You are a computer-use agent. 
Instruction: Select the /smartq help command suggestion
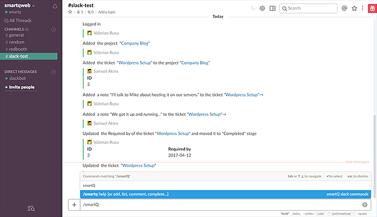pos(226,194)
